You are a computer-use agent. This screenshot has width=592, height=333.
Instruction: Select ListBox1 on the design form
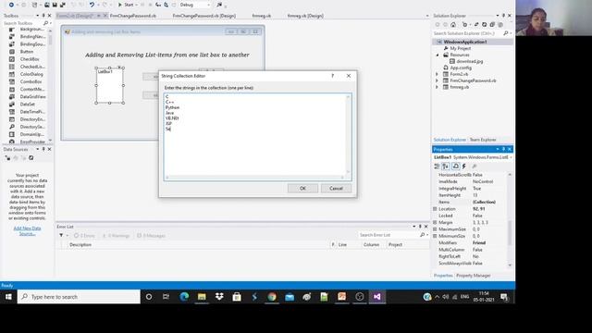[110, 86]
